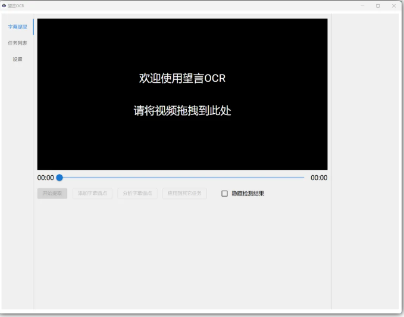Click the blue playback slider handle

click(59, 178)
